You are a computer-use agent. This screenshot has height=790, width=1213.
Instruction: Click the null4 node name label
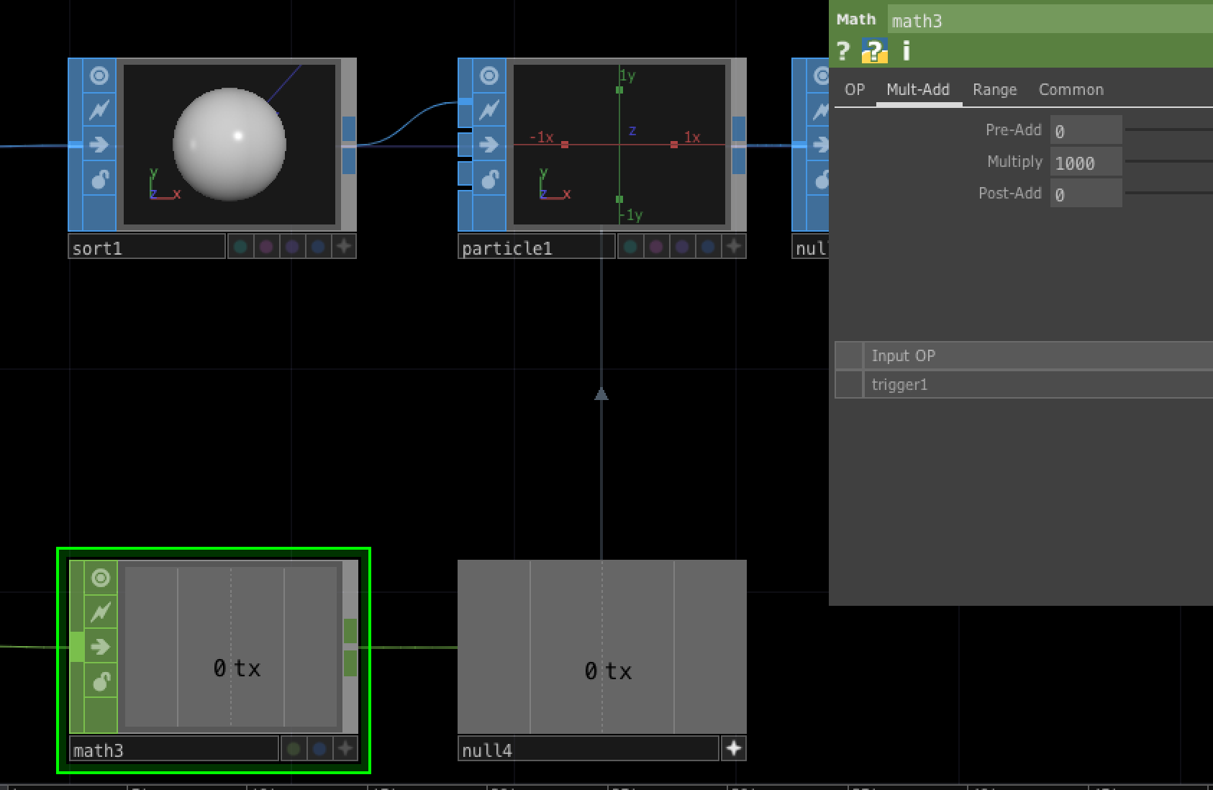[587, 750]
